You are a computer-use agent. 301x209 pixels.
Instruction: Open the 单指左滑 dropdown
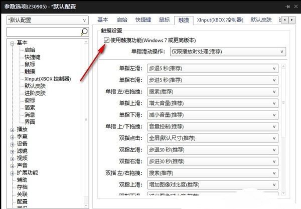(213, 68)
